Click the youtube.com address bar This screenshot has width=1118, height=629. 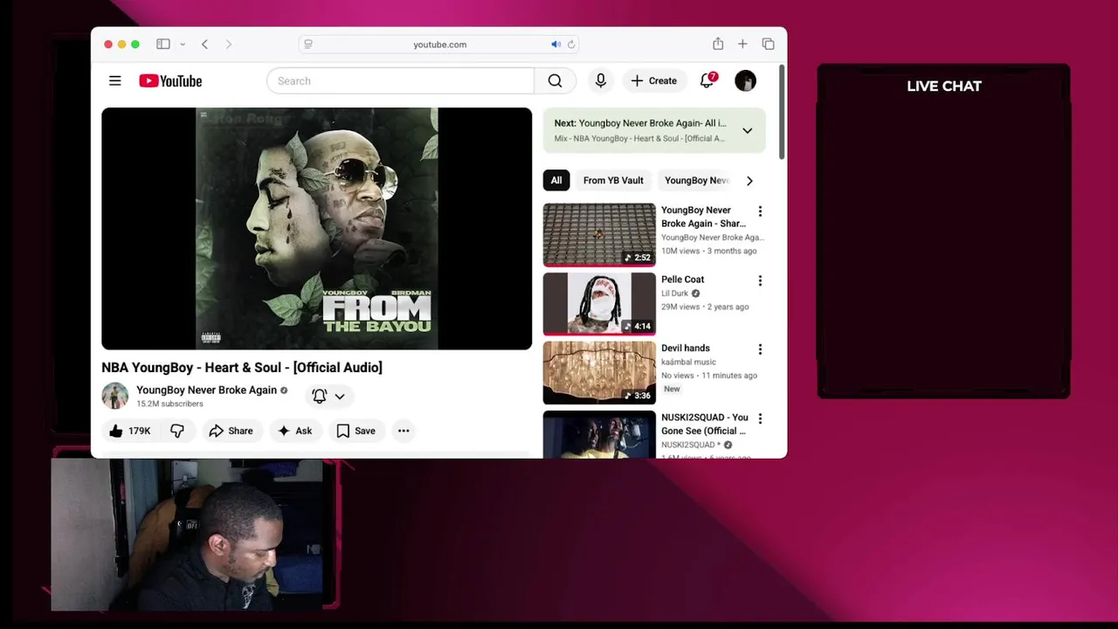(439, 44)
